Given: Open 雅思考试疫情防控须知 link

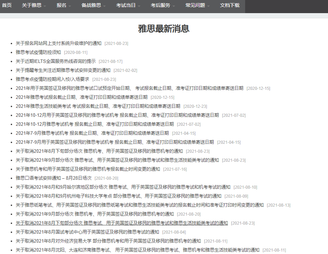Looking at the screenshot, I should (38, 52).
